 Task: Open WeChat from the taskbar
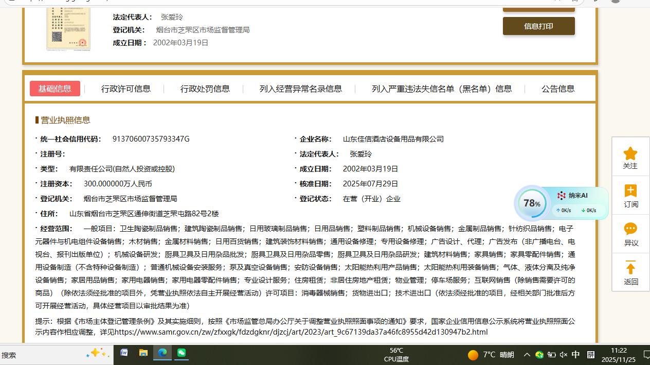coord(181,353)
